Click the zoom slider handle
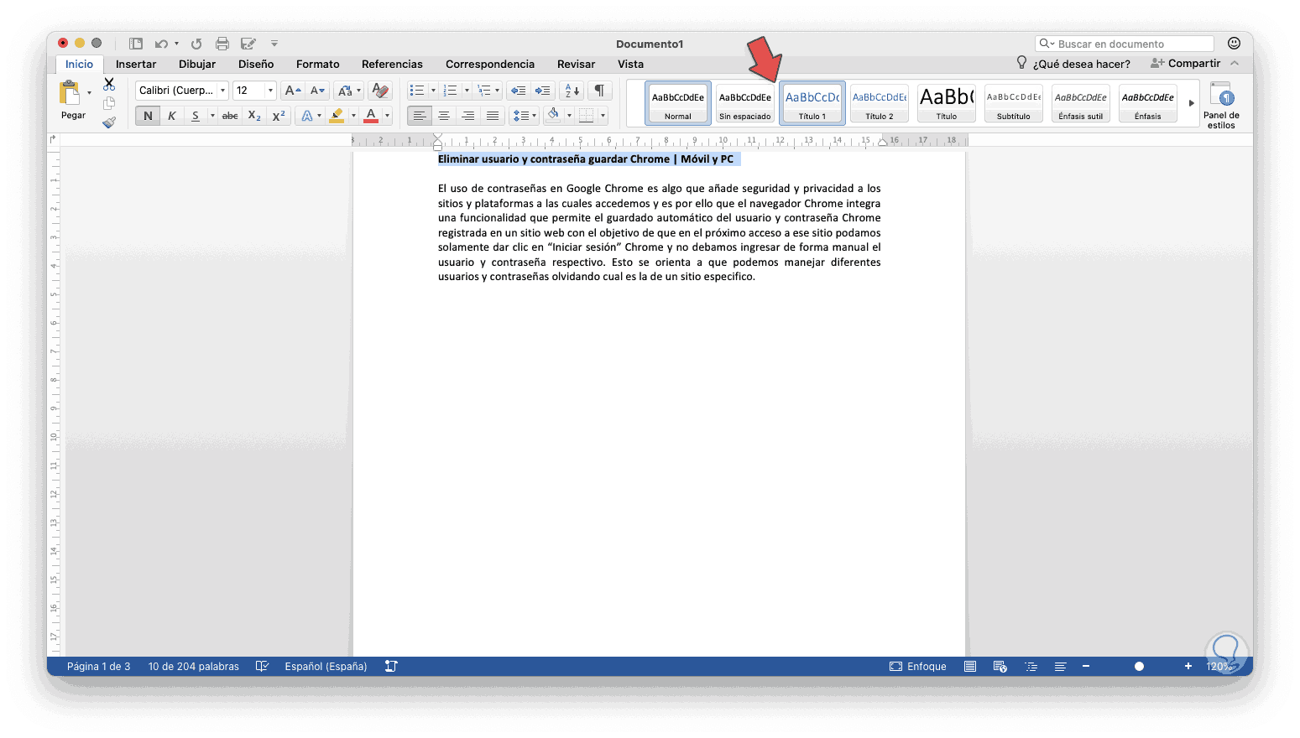This screenshot has height=738, width=1300. tap(1139, 667)
